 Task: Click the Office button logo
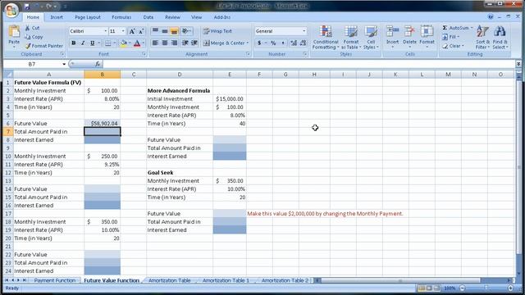tap(11, 11)
